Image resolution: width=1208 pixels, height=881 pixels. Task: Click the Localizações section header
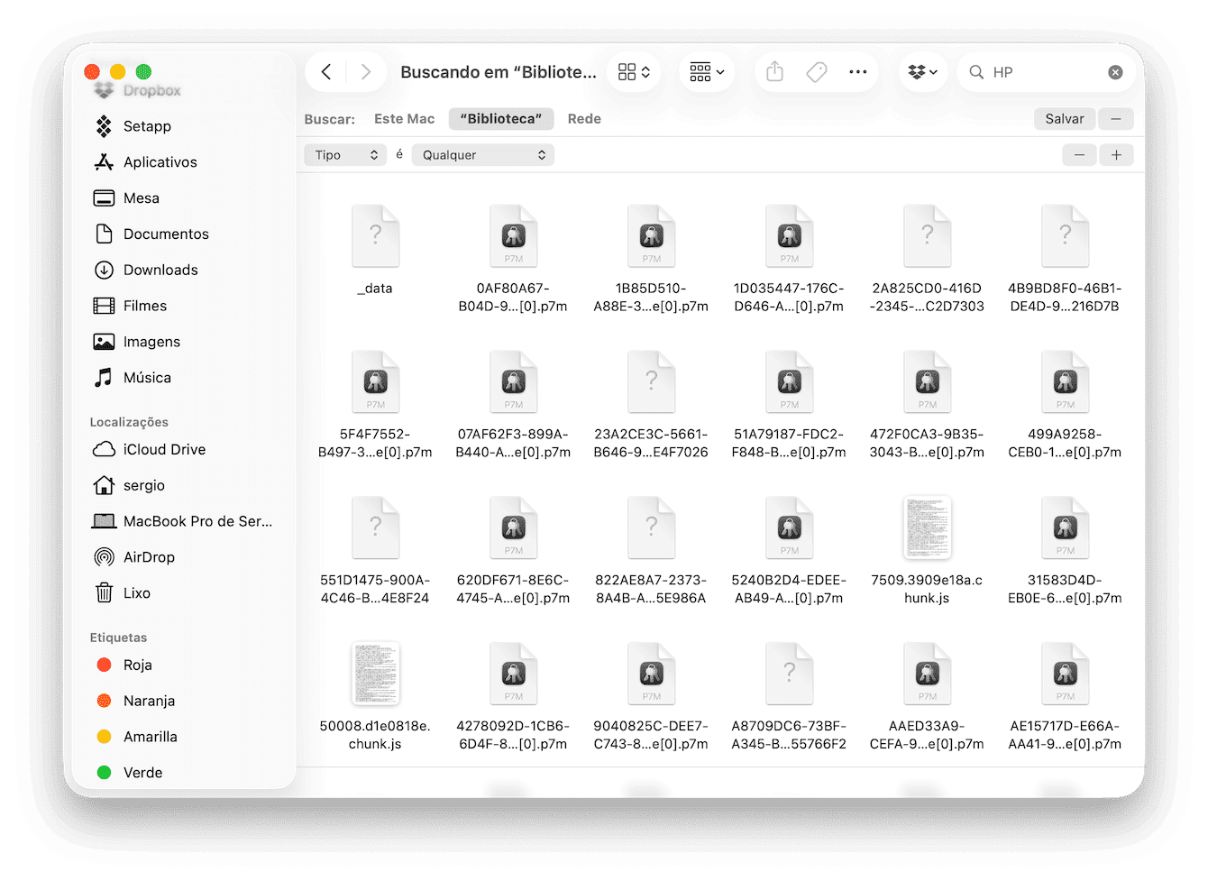coord(129,422)
